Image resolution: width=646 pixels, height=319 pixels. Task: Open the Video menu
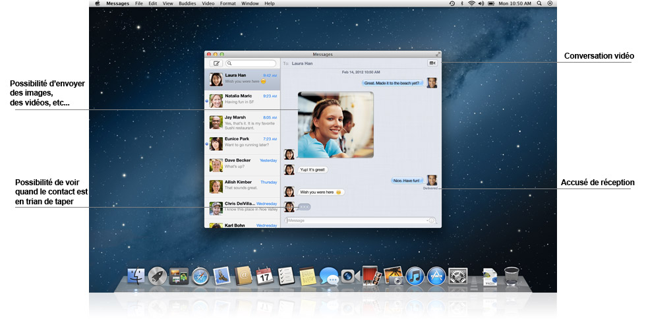208,3
